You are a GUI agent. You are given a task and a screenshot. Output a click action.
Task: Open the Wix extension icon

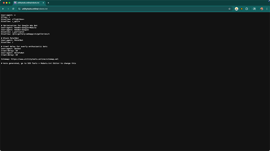[236, 9]
